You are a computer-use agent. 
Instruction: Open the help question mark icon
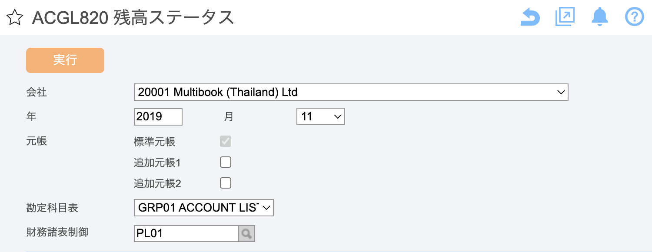click(x=634, y=17)
